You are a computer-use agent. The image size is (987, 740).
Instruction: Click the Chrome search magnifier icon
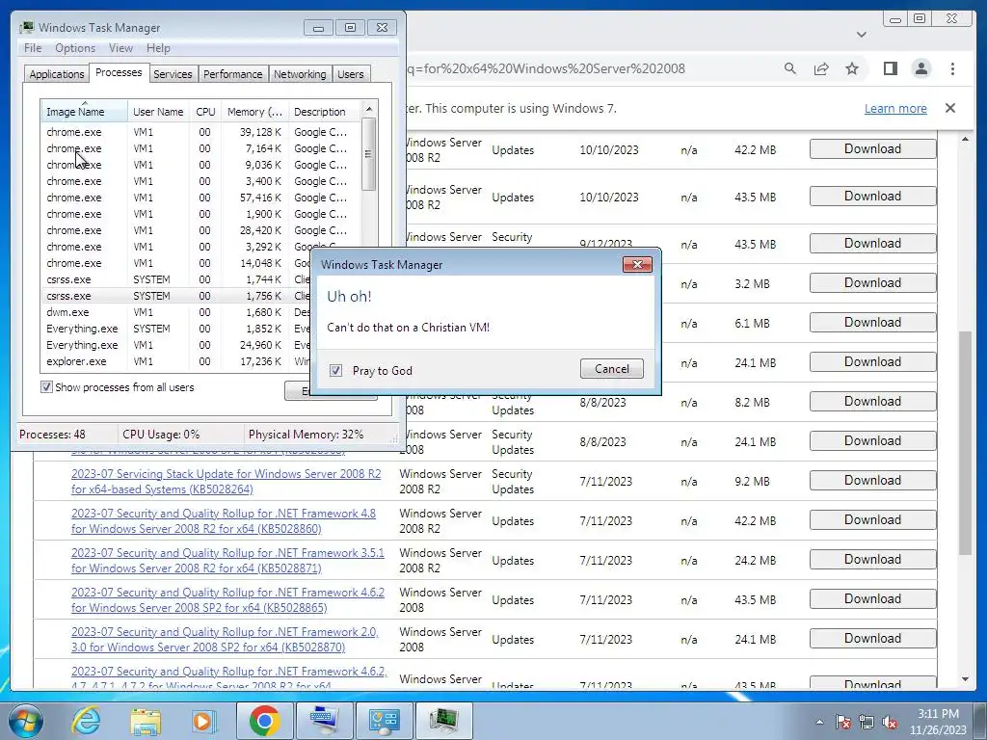pos(790,68)
